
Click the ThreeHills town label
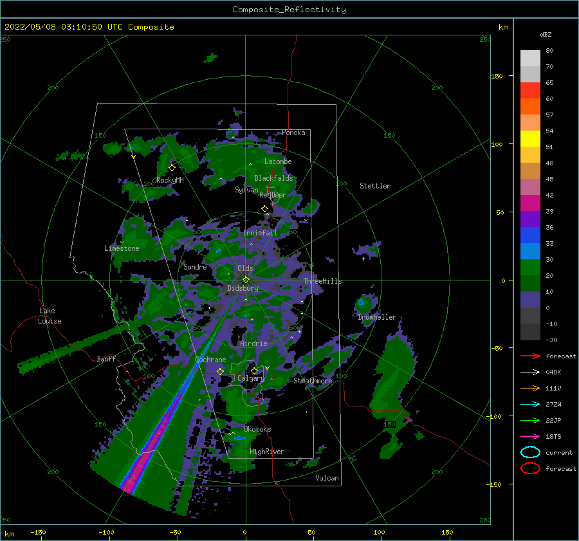click(x=323, y=281)
